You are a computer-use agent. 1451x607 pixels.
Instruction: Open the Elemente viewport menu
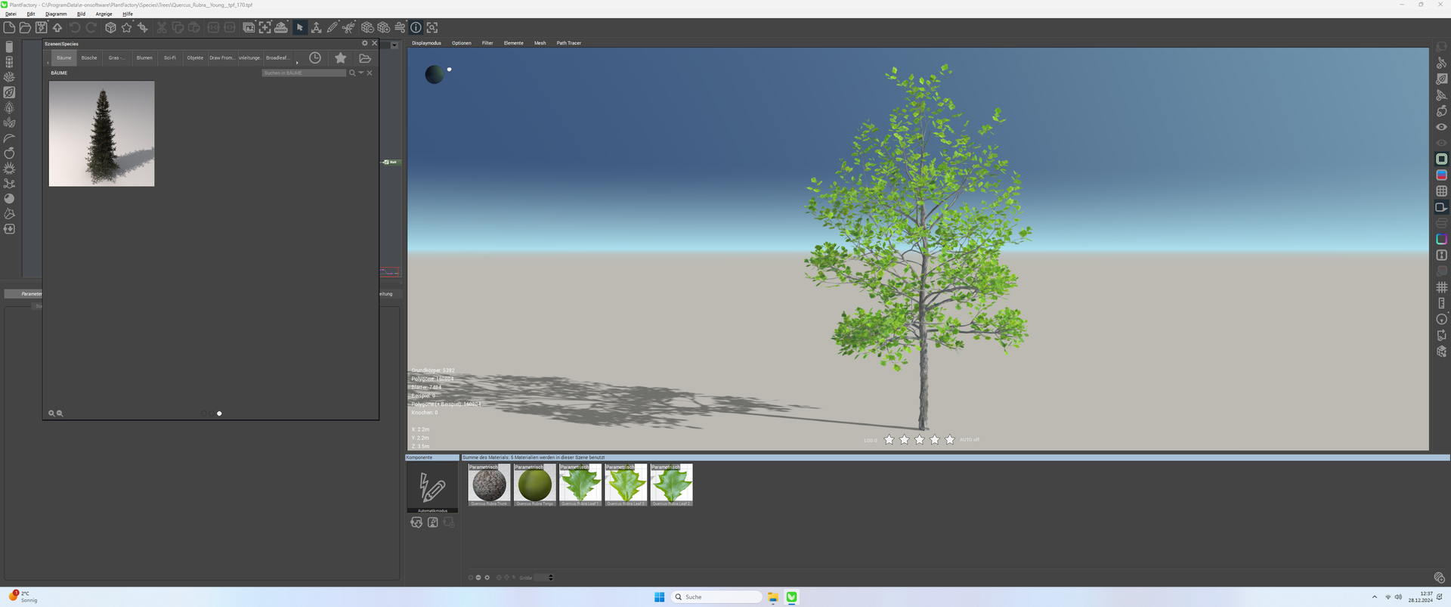pos(514,43)
